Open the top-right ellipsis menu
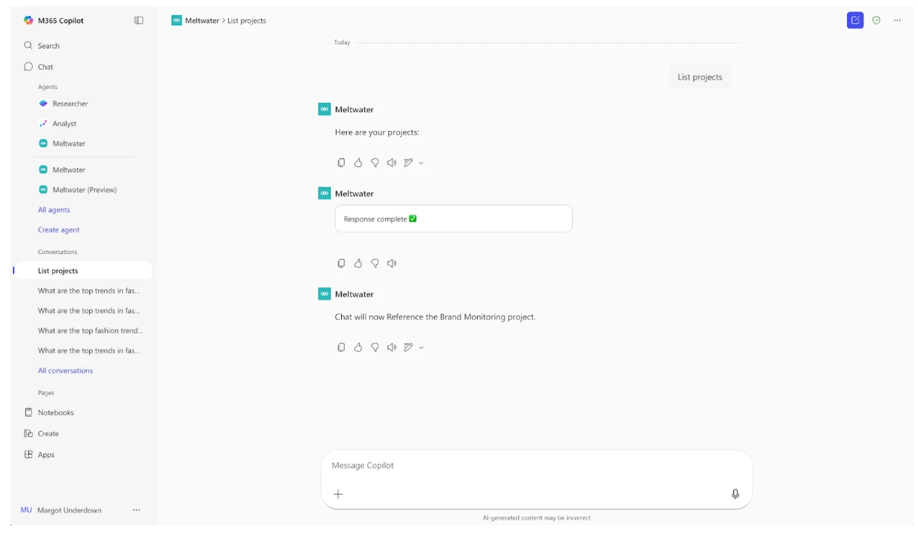Image resolution: width=918 pixels, height=534 pixels. 897,20
